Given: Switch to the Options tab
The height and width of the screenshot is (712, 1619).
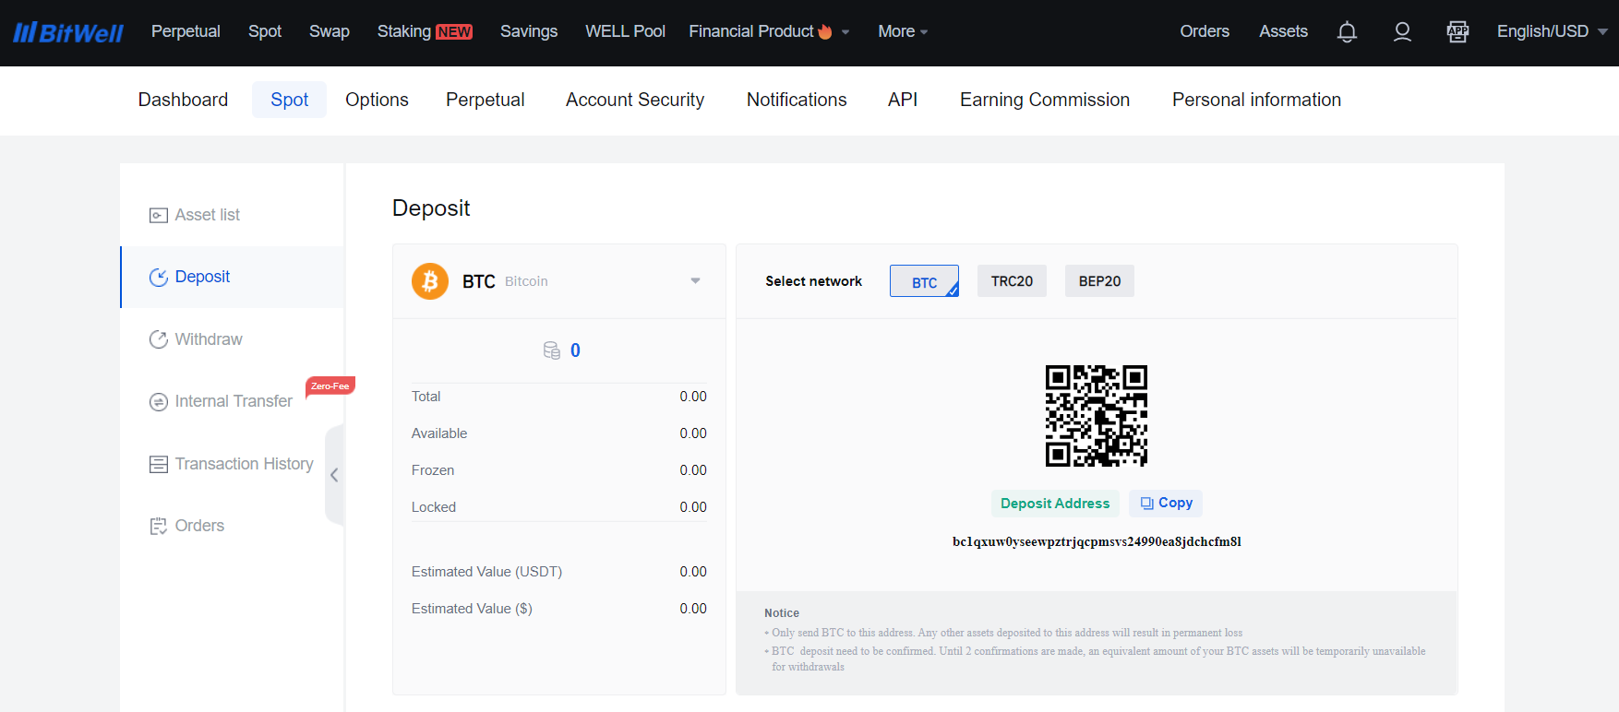Looking at the screenshot, I should click(377, 100).
